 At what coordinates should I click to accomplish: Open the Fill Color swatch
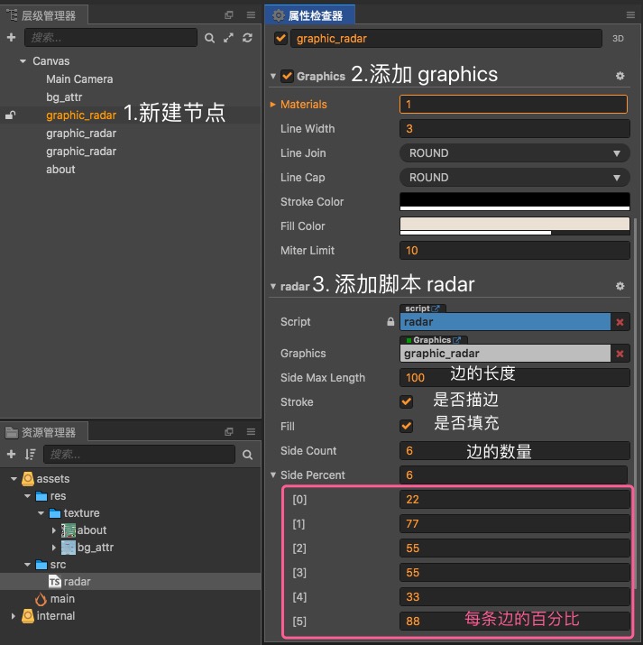[514, 226]
